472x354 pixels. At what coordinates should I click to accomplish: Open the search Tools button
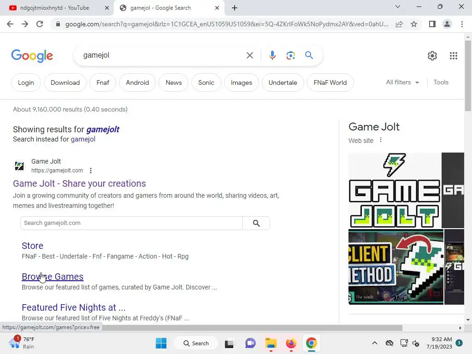tap(441, 82)
